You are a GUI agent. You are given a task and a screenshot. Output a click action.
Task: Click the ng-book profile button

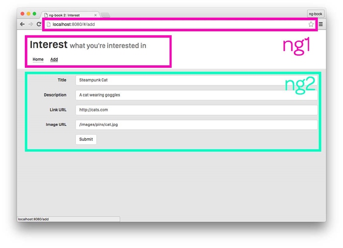tap(316, 14)
